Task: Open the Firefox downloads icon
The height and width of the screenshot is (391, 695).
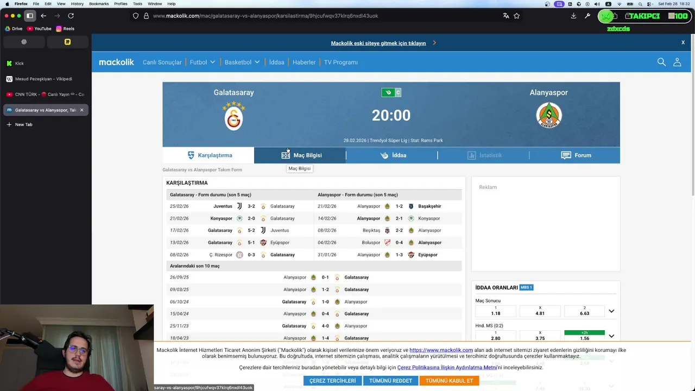Action: pos(573,16)
